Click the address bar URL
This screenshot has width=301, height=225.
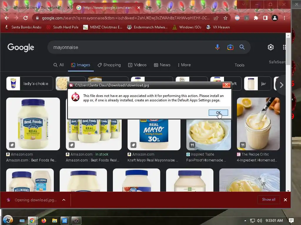[x=126, y=18]
